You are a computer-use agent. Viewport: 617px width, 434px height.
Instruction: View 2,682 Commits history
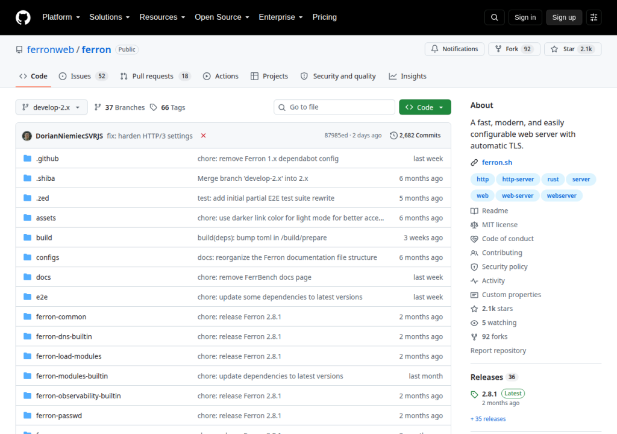415,136
